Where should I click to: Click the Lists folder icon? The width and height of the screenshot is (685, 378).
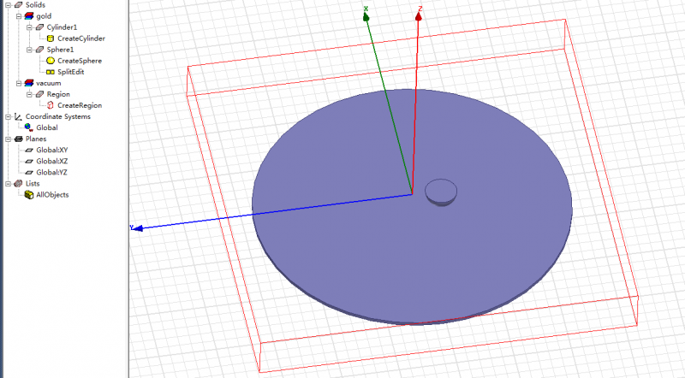tap(18, 183)
